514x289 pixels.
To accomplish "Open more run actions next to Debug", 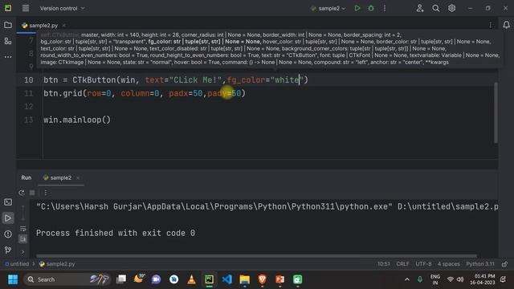I will click(385, 8).
